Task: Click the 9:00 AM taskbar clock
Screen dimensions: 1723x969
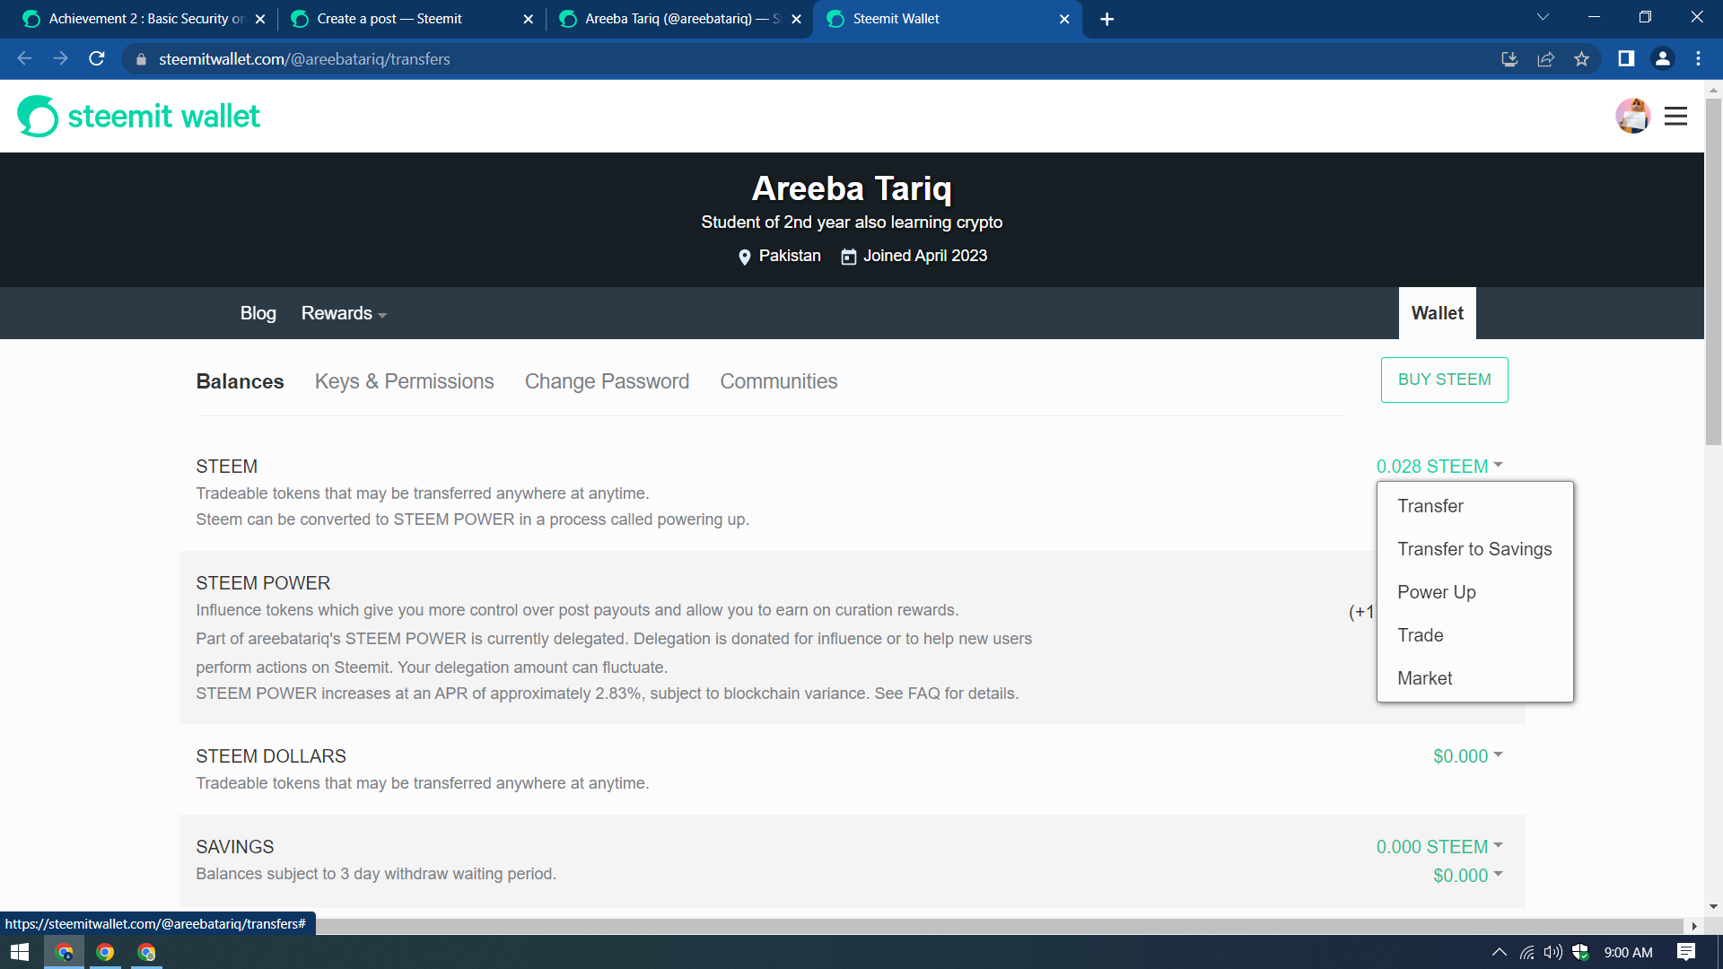Action: [1628, 952]
